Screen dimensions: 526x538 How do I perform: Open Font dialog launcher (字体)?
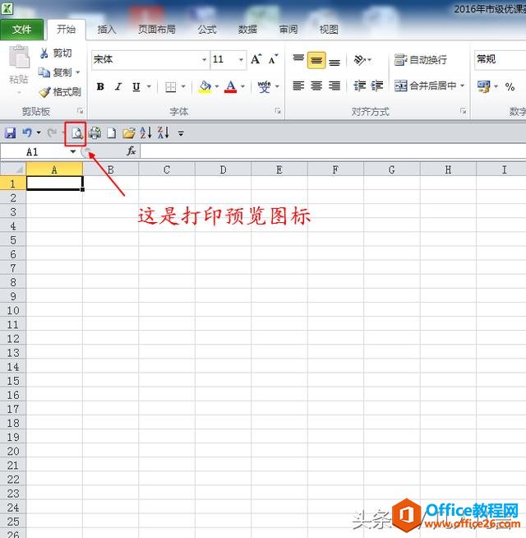click(278, 111)
